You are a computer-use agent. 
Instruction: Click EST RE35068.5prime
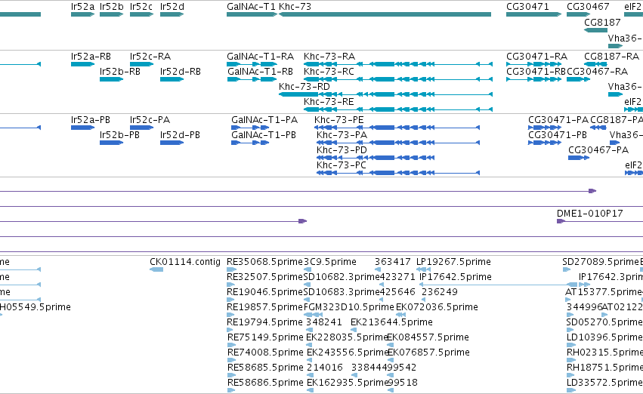[265, 262]
